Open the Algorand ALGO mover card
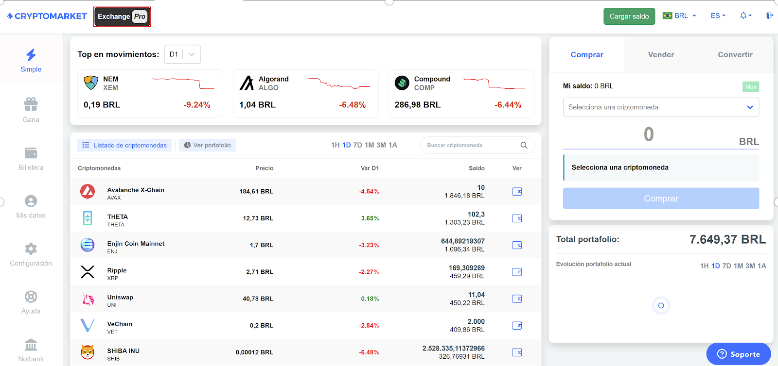Viewport: 778px width, 366px height. pyautogui.click(x=306, y=94)
